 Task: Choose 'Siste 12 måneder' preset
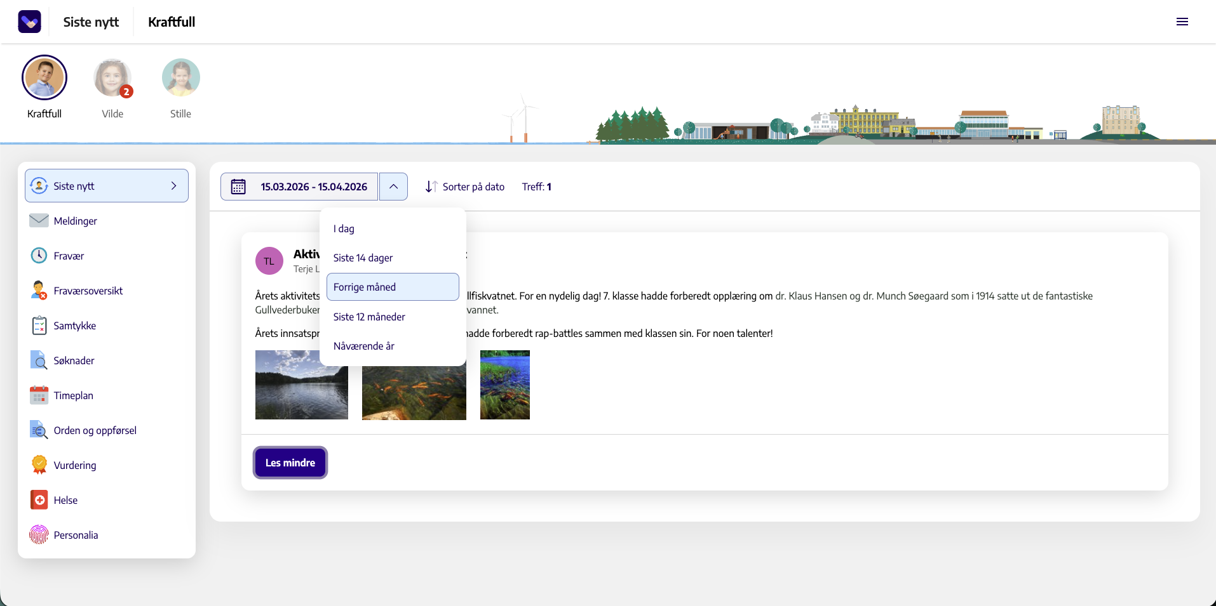pyautogui.click(x=393, y=317)
